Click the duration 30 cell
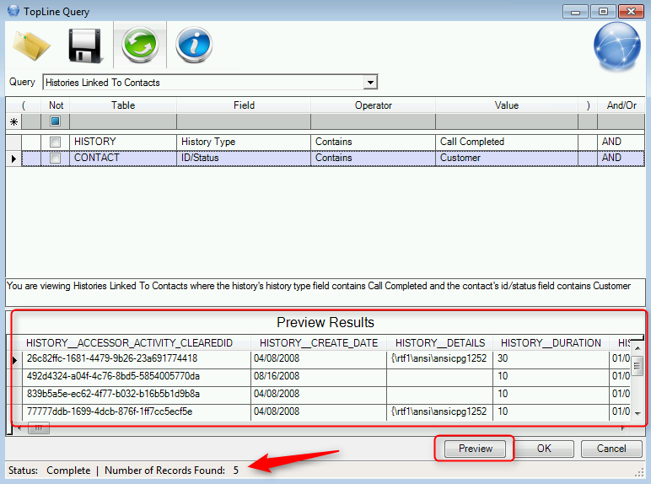The image size is (651, 484). [x=551, y=358]
